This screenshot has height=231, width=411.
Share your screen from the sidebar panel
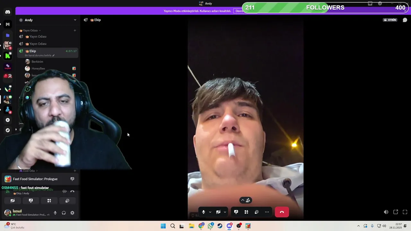tap(31, 201)
